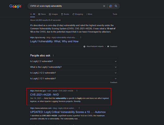This screenshot has width=164, height=125.
Task: Select the All results tab
Action: [33, 14]
